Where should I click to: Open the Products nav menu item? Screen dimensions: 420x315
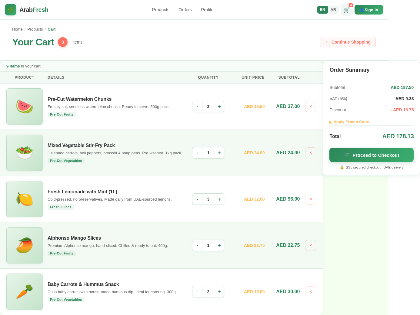click(161, 10)
